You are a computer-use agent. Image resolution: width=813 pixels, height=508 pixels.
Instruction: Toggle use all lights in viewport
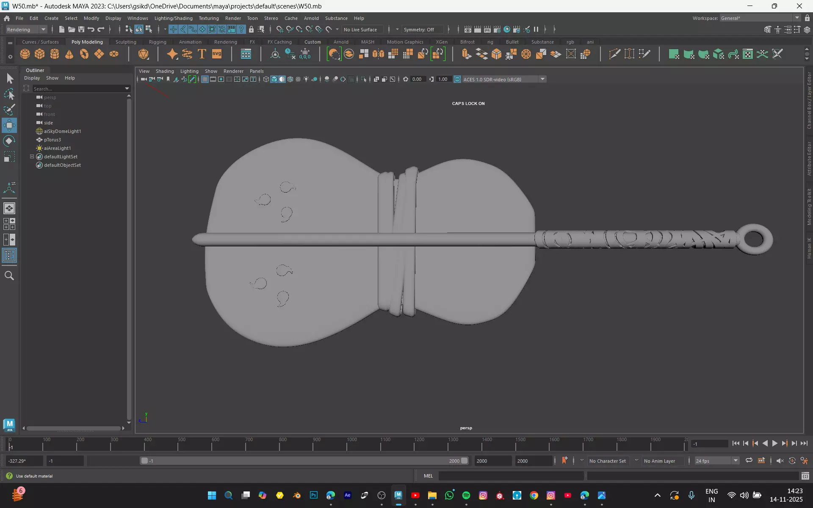tap(306, 79)
